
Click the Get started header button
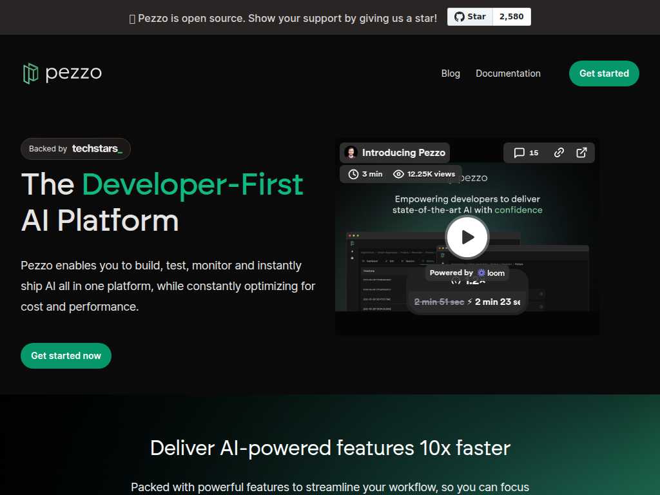pos(604,73)
